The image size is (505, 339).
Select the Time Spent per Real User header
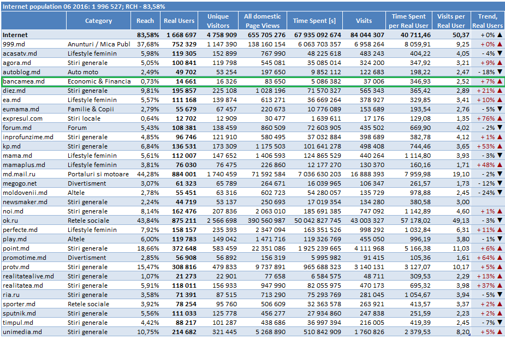(409, 21)
